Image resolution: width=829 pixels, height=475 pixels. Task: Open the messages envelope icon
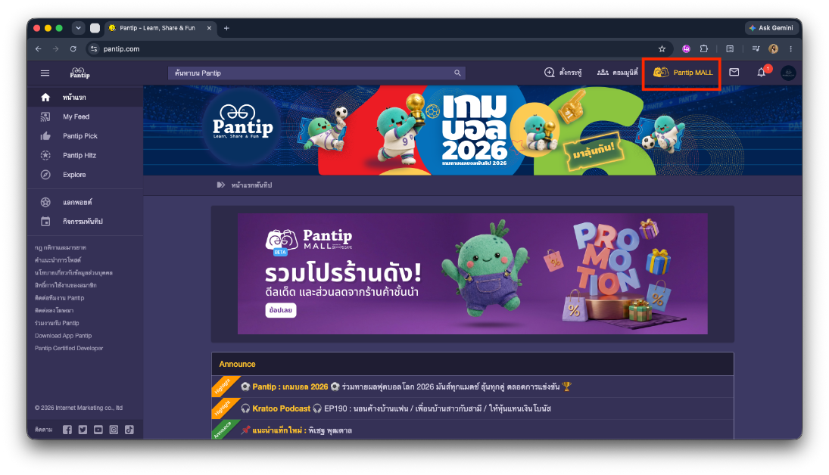(x=734, y=73)
